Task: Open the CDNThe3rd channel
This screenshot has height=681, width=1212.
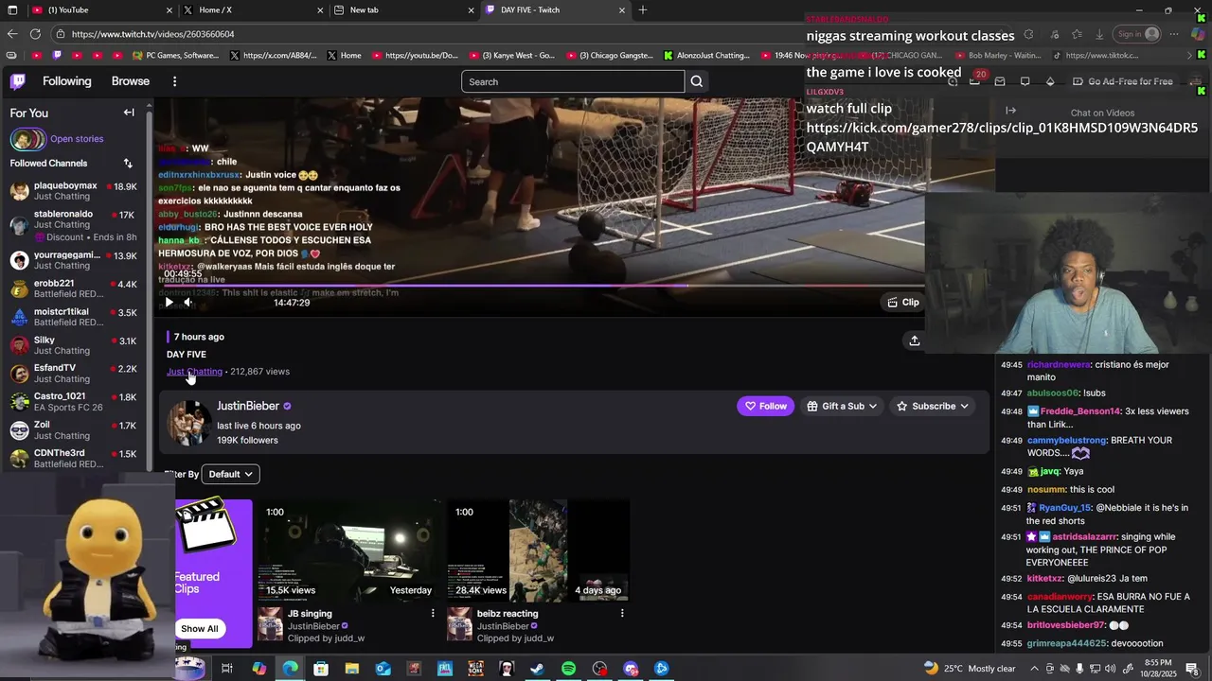Action: (x=74, y=459)
